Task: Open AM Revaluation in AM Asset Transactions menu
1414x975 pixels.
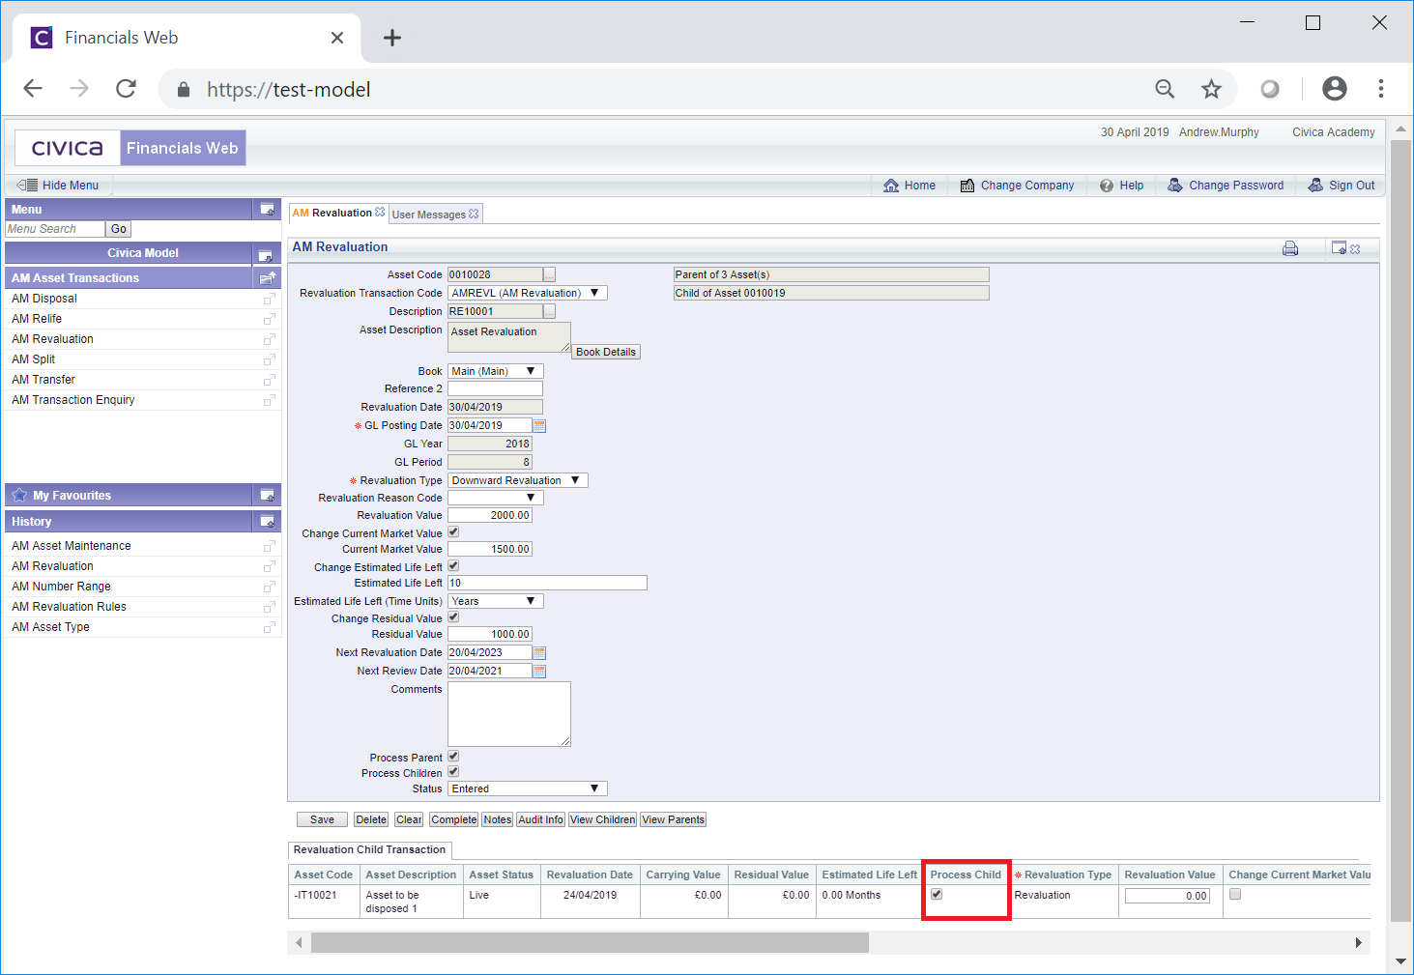Action: click(x=53, y=339)
